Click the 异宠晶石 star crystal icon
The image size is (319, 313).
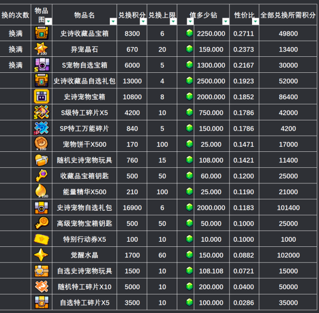pos(42,49)
